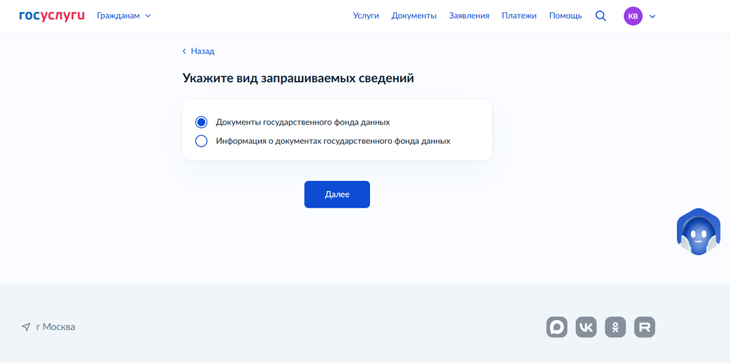Open the Помощь section
The image size is (730, 363).
[565, 16]
